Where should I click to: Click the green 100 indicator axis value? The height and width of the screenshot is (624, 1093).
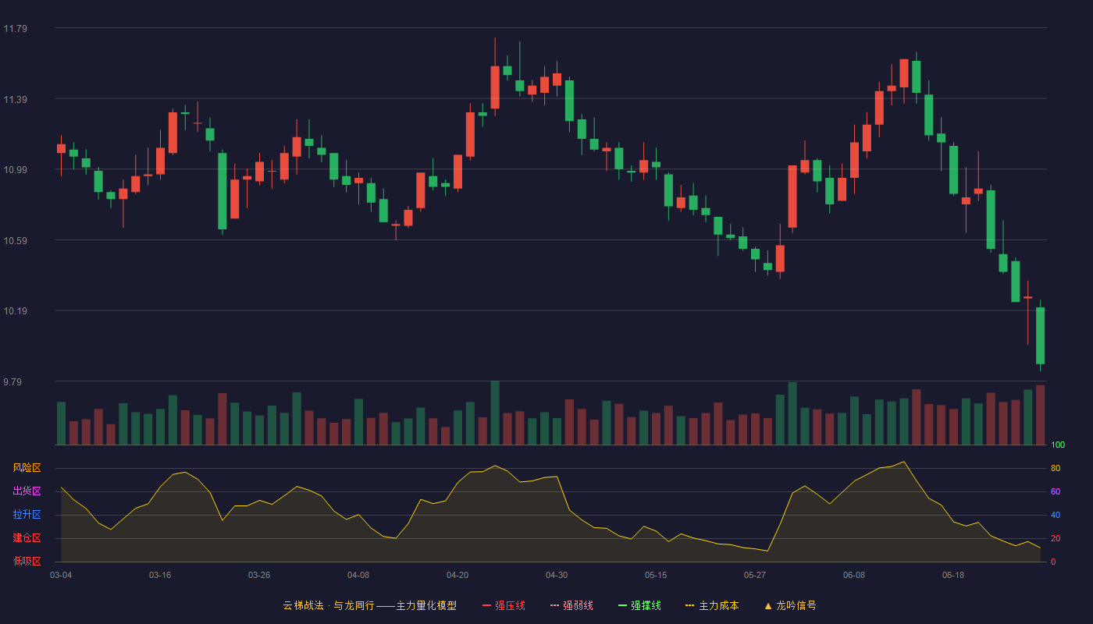click(x=1058, y=445)
